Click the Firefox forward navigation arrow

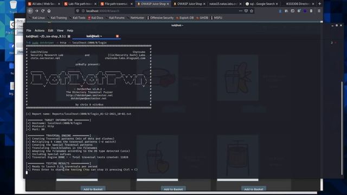click(x=36, y=11)
